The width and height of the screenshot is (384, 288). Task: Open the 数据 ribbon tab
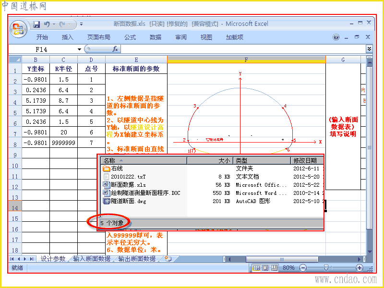156,37
